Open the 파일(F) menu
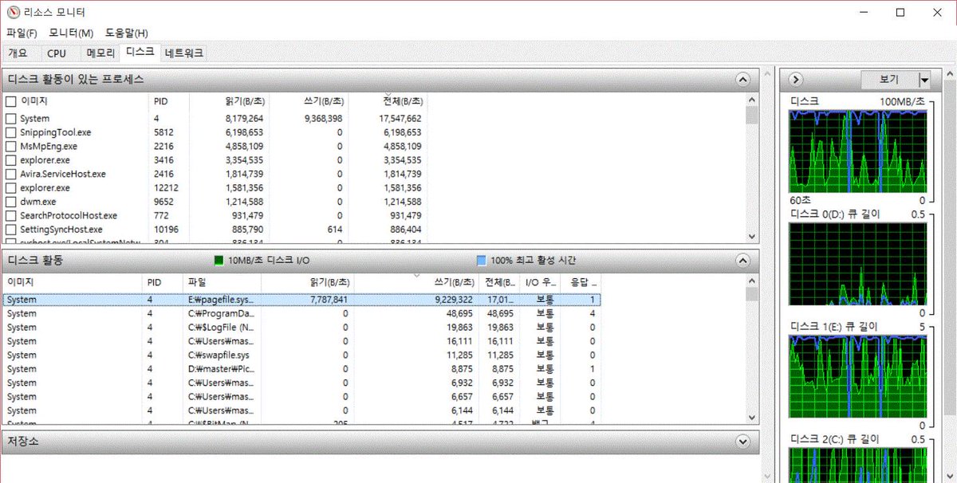The width and height of the screenshot is (957, 483). [x=22, y=33]
